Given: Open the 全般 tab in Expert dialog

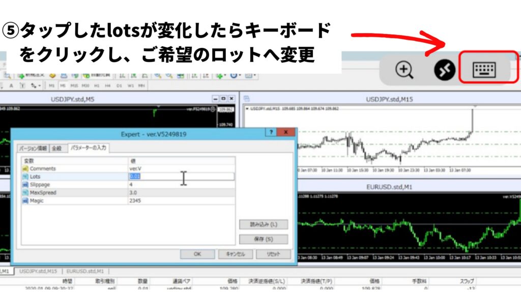Looking at the screenshot, I should (x=58, y=149).
